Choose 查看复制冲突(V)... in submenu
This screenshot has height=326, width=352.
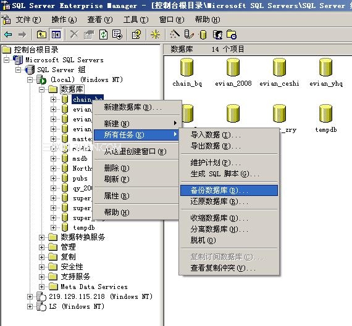[x=229, y=268]
